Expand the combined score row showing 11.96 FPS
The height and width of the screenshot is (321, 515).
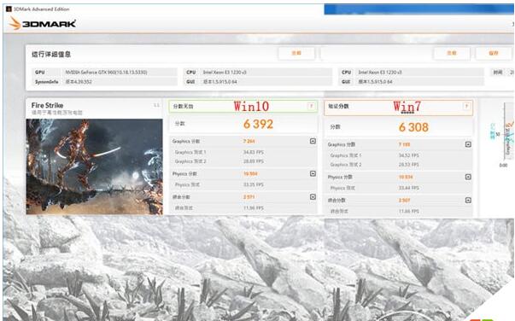pyautogui.click(x=313, y=197)
